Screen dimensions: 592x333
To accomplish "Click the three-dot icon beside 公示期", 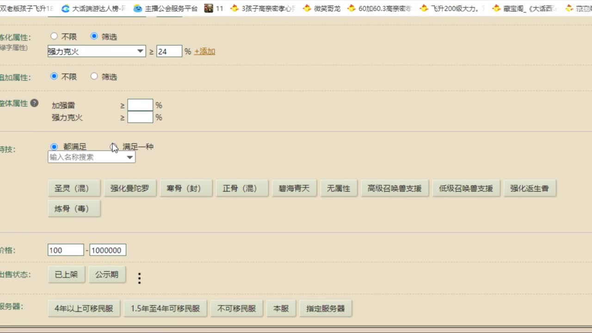I will coord(139,278).
